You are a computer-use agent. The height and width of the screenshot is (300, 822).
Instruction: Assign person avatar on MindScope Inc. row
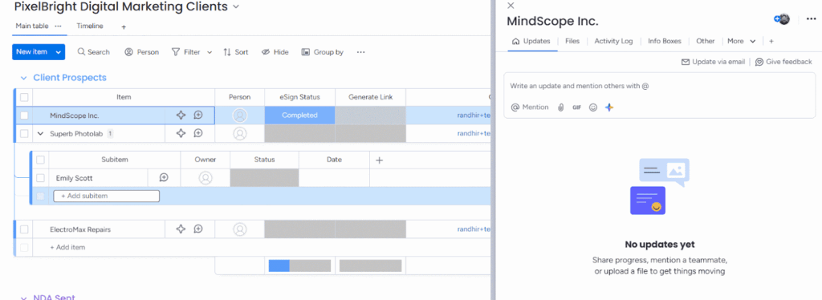click(x=239, y=116)
